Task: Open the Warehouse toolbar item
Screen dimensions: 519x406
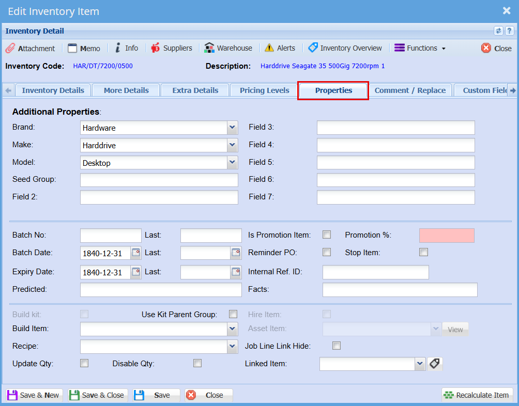Action: pos(228,48)
